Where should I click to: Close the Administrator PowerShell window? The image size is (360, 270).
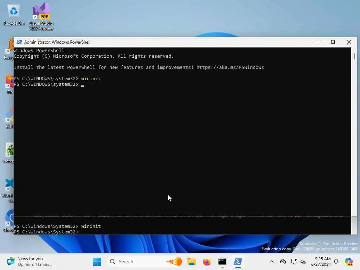point(349,42)
